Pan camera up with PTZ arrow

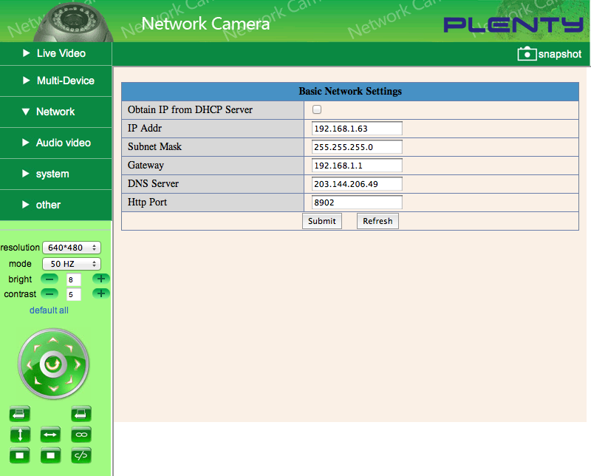pos(53,340)
